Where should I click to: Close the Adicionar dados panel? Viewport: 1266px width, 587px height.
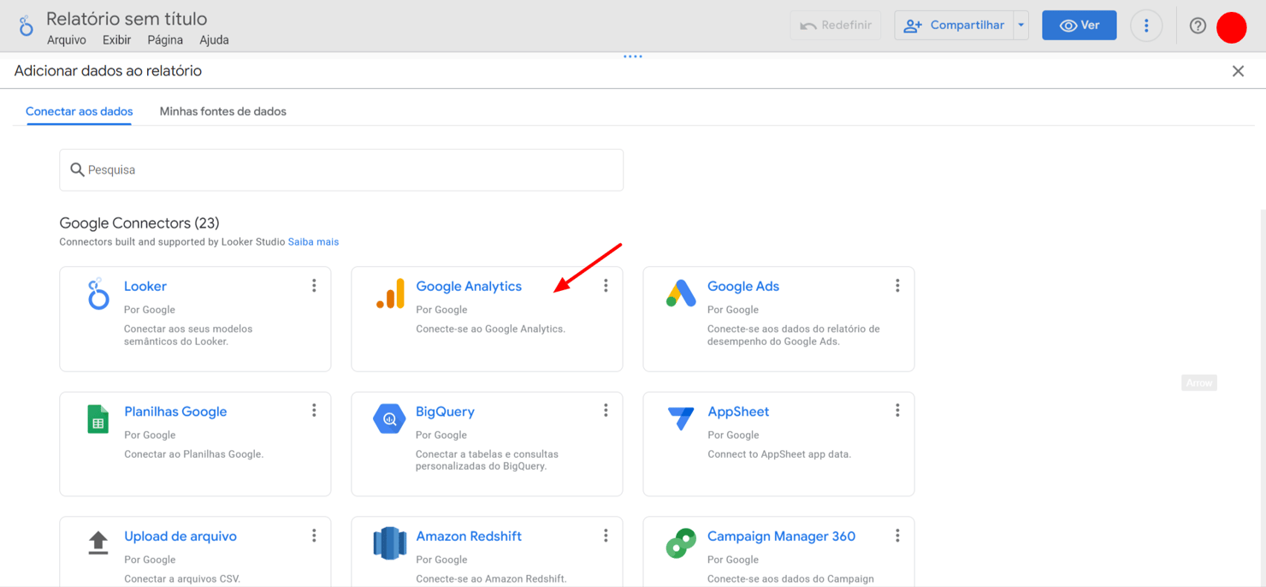pyautogui.click(x=1238, y=71)
